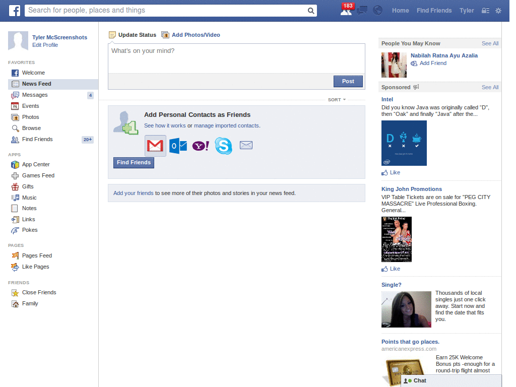Open privacy shortcuts lock icon

pyautogui.click(x=485, y=11)
